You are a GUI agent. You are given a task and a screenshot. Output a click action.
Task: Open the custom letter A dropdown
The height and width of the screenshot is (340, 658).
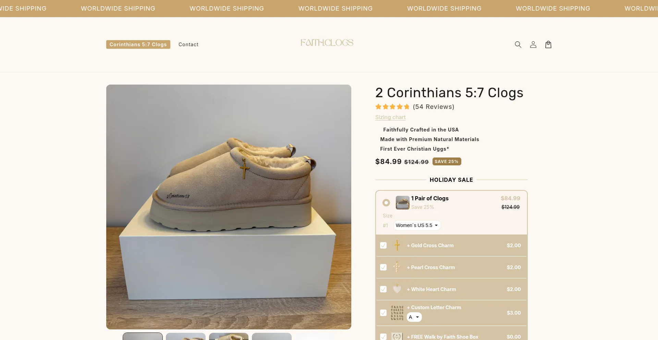coord(414,317)
